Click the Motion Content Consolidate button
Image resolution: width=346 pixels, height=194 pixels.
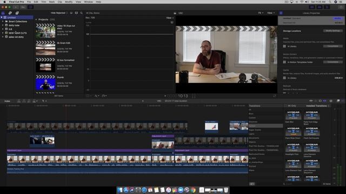pos(333,62)
